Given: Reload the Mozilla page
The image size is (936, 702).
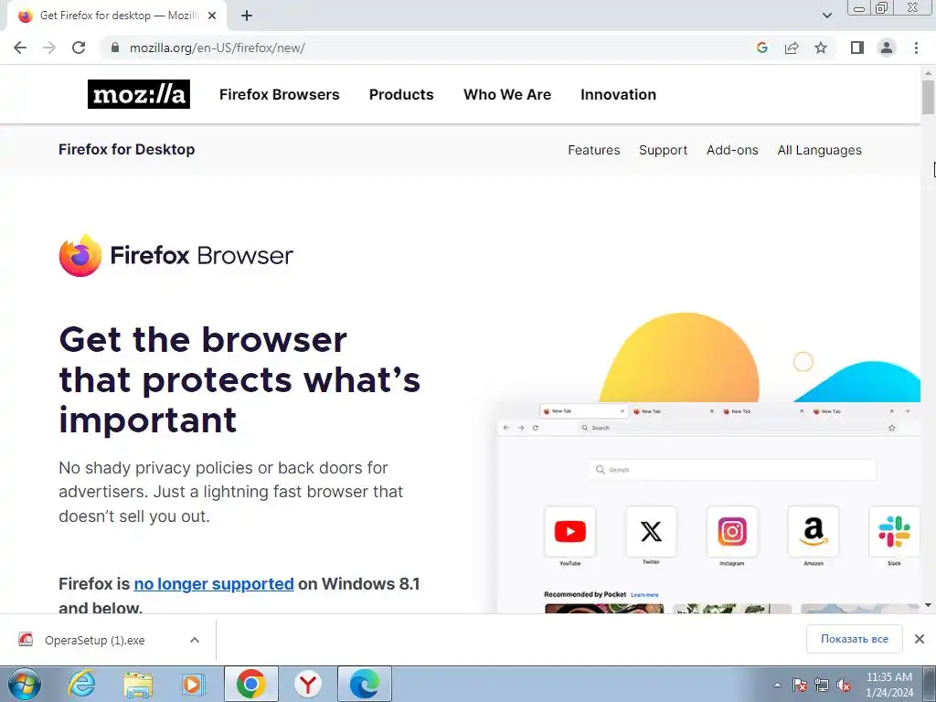Looking at the screenshot, I should click(79, 48).
